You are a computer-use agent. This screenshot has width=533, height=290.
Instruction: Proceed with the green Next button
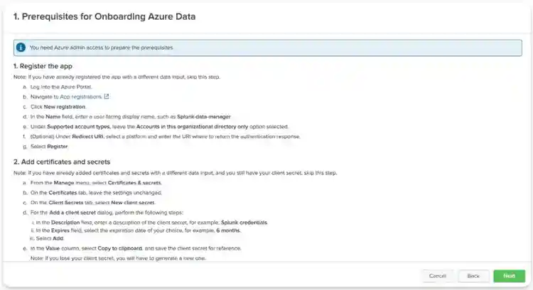(509, 276)
